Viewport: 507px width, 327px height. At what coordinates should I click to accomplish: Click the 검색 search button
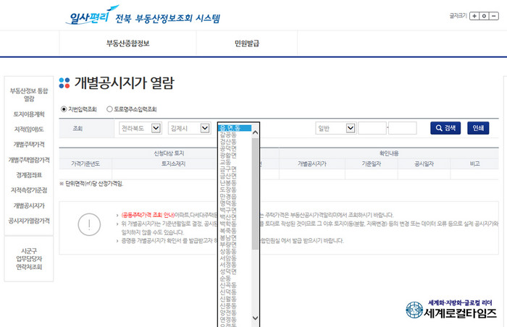tap(446, 128)
